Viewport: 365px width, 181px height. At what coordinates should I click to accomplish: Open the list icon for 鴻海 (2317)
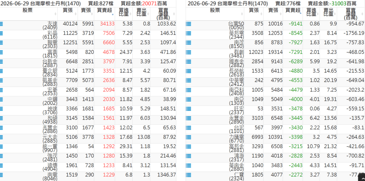[x=189, y=156]
